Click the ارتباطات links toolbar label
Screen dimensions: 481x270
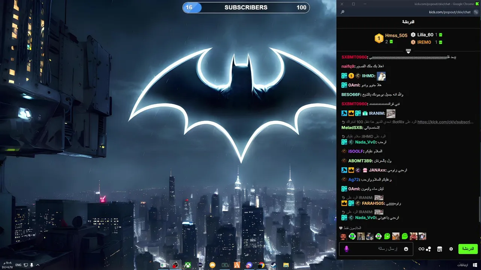click(463, 265)
